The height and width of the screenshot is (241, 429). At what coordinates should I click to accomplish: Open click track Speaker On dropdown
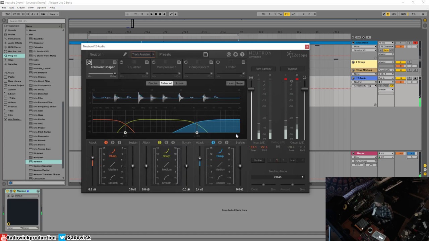pos(364,50)
